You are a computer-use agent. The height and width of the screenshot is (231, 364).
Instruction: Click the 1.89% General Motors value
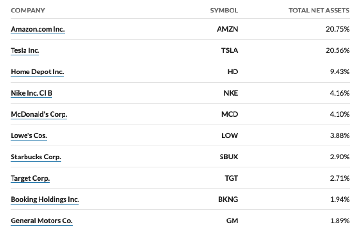click(339, 221)
